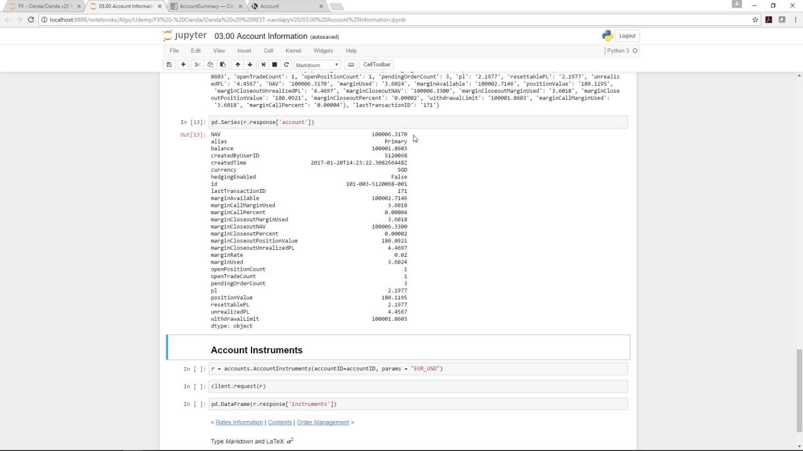Move selected cell down
This screenshot has height=451, width=803.
pos(250,65)
